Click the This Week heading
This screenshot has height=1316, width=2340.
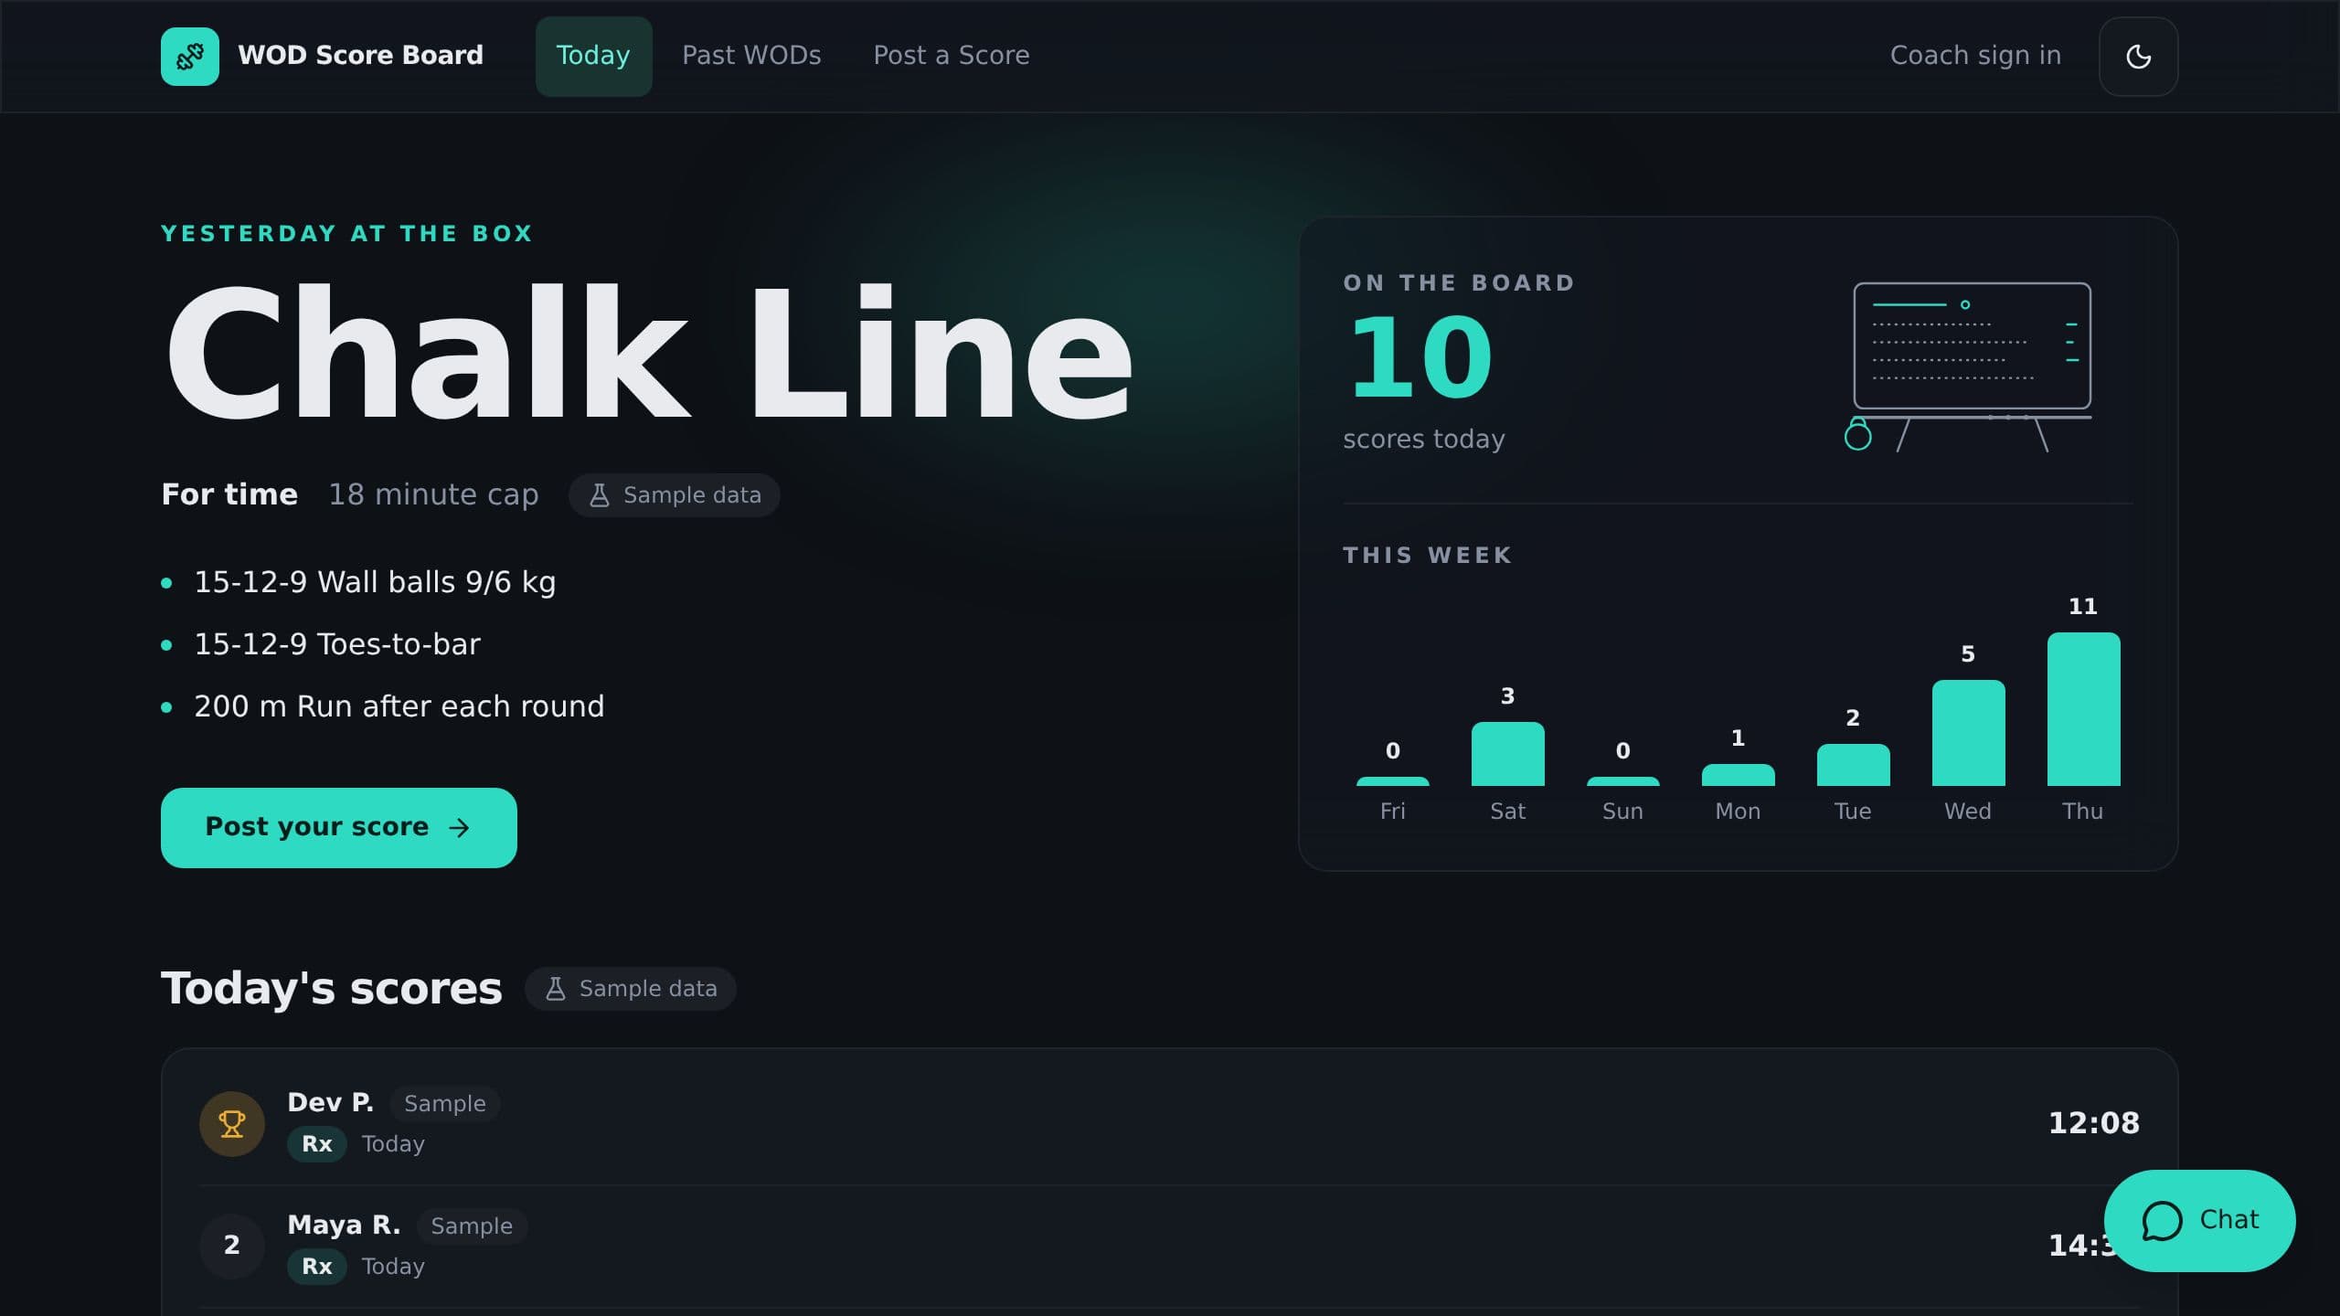(1427, 556)
